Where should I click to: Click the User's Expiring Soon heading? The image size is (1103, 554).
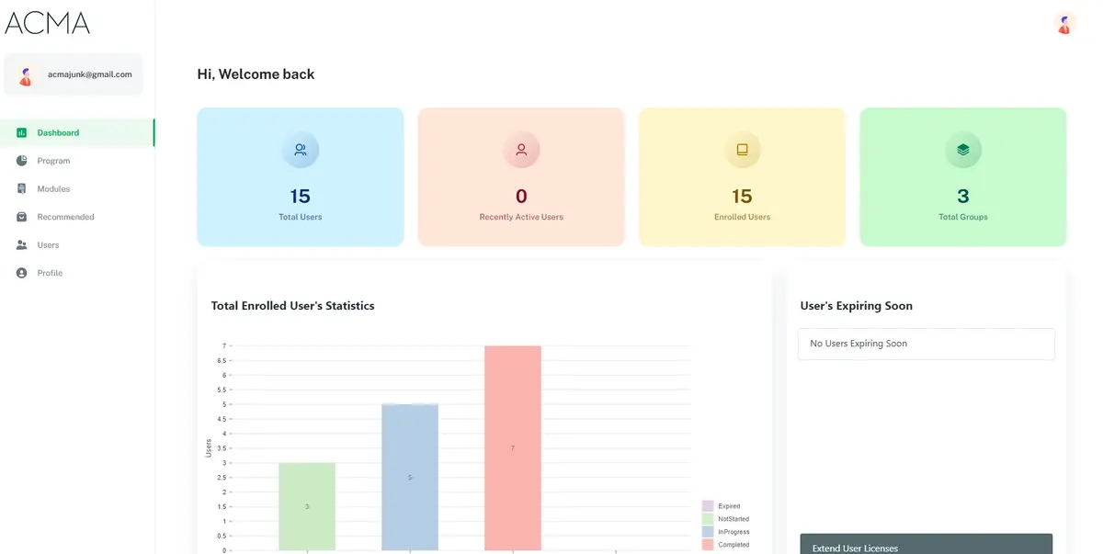coord(857,306)
